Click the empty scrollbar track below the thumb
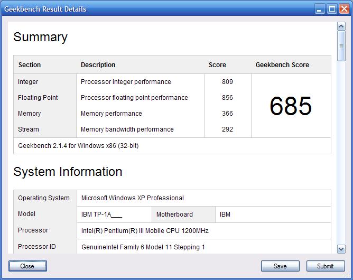The height and width of the screenshot is (280, 353). tap(342, 158)
